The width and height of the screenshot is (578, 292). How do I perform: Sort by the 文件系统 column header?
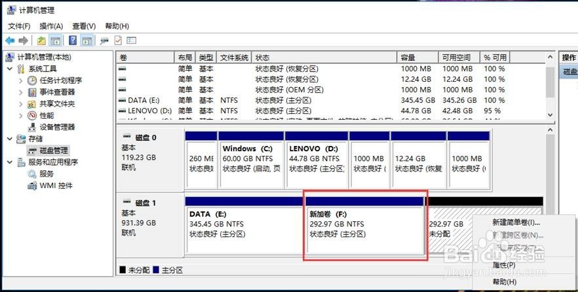click(234, 58)
